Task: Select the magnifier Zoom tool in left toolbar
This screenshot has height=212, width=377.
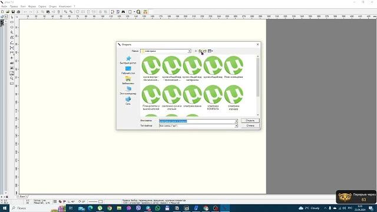Action: [12, 78]
